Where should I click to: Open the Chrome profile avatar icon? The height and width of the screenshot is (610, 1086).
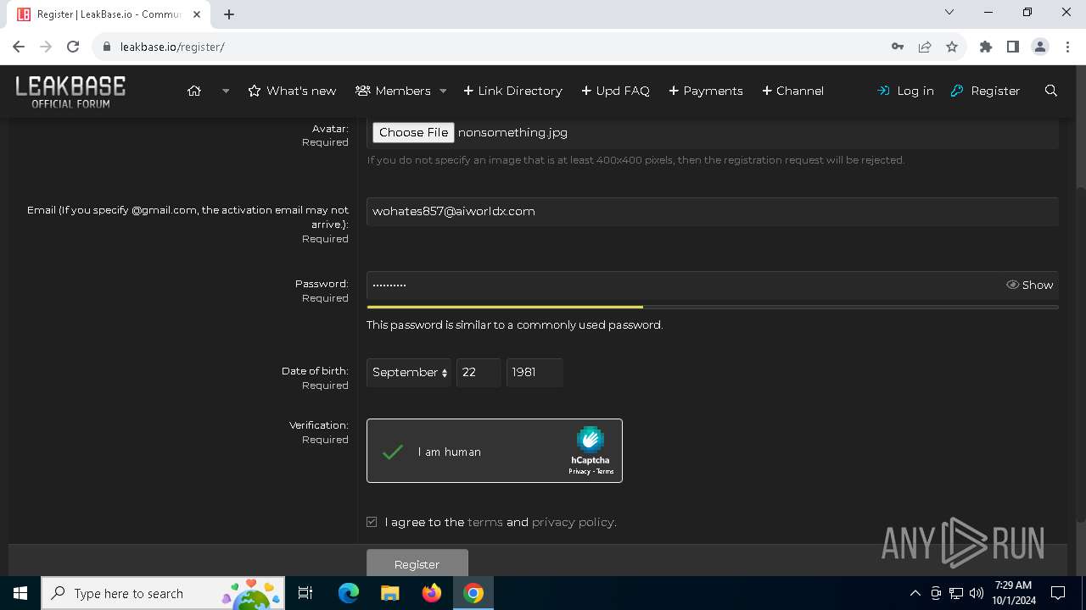point(1040,47)
